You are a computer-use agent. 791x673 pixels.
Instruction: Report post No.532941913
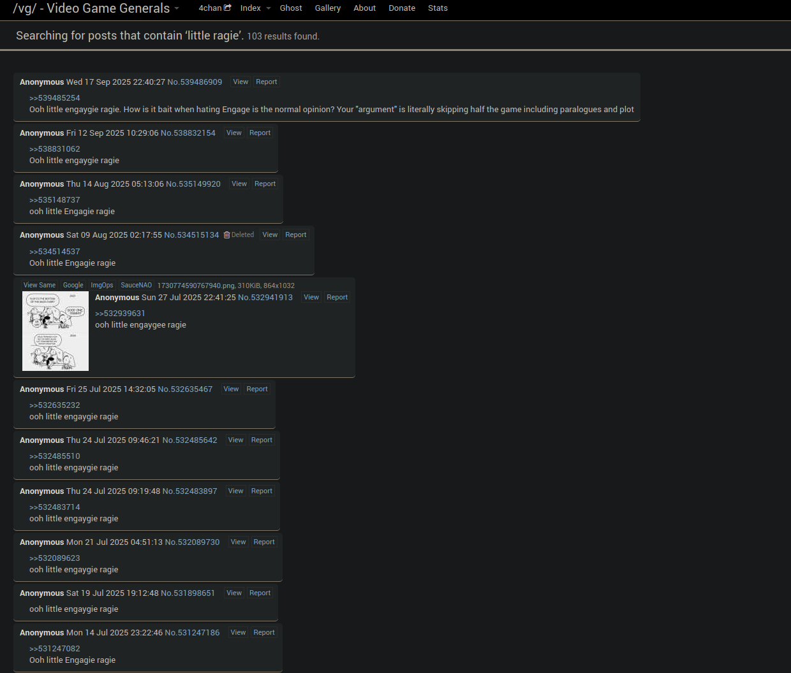337,297
